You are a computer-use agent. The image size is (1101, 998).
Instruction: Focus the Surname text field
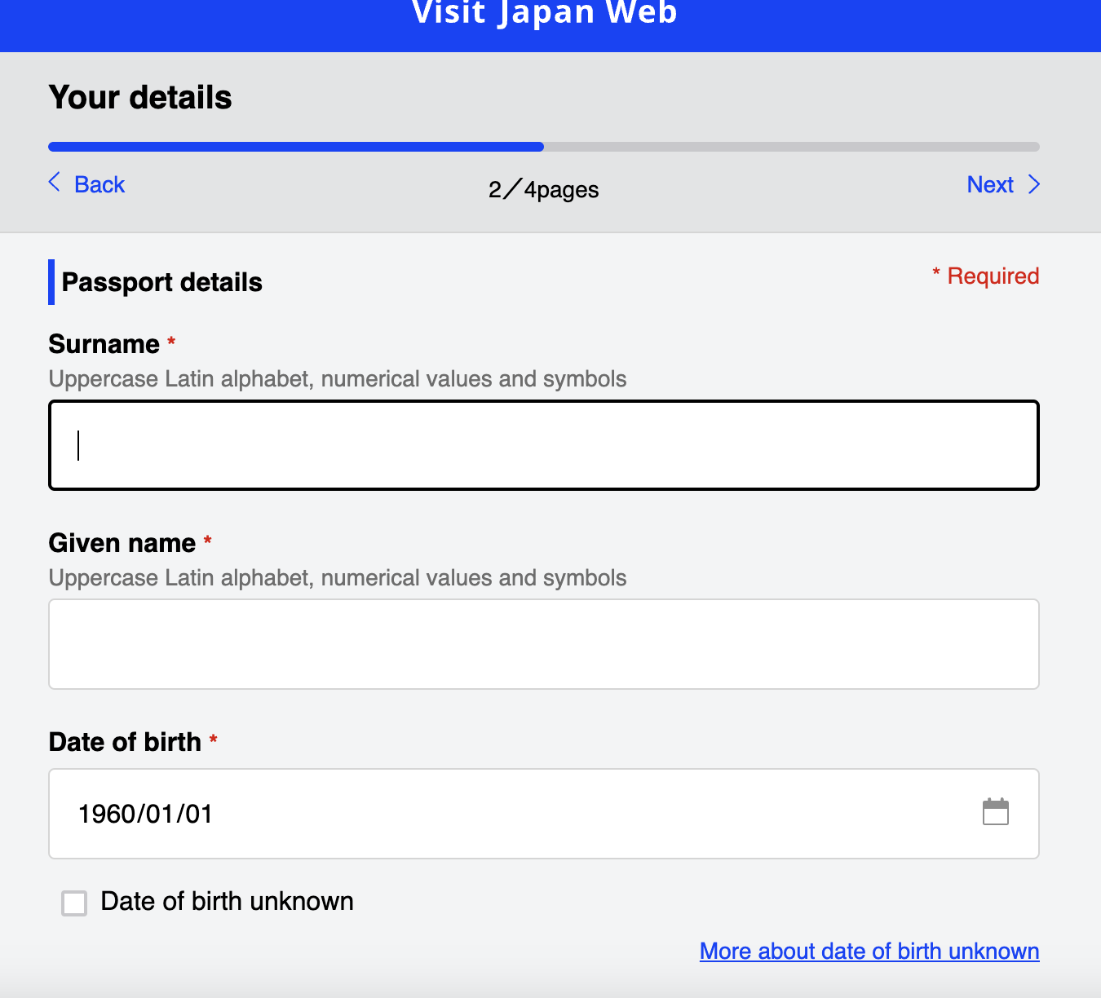[x=543, y=445]
